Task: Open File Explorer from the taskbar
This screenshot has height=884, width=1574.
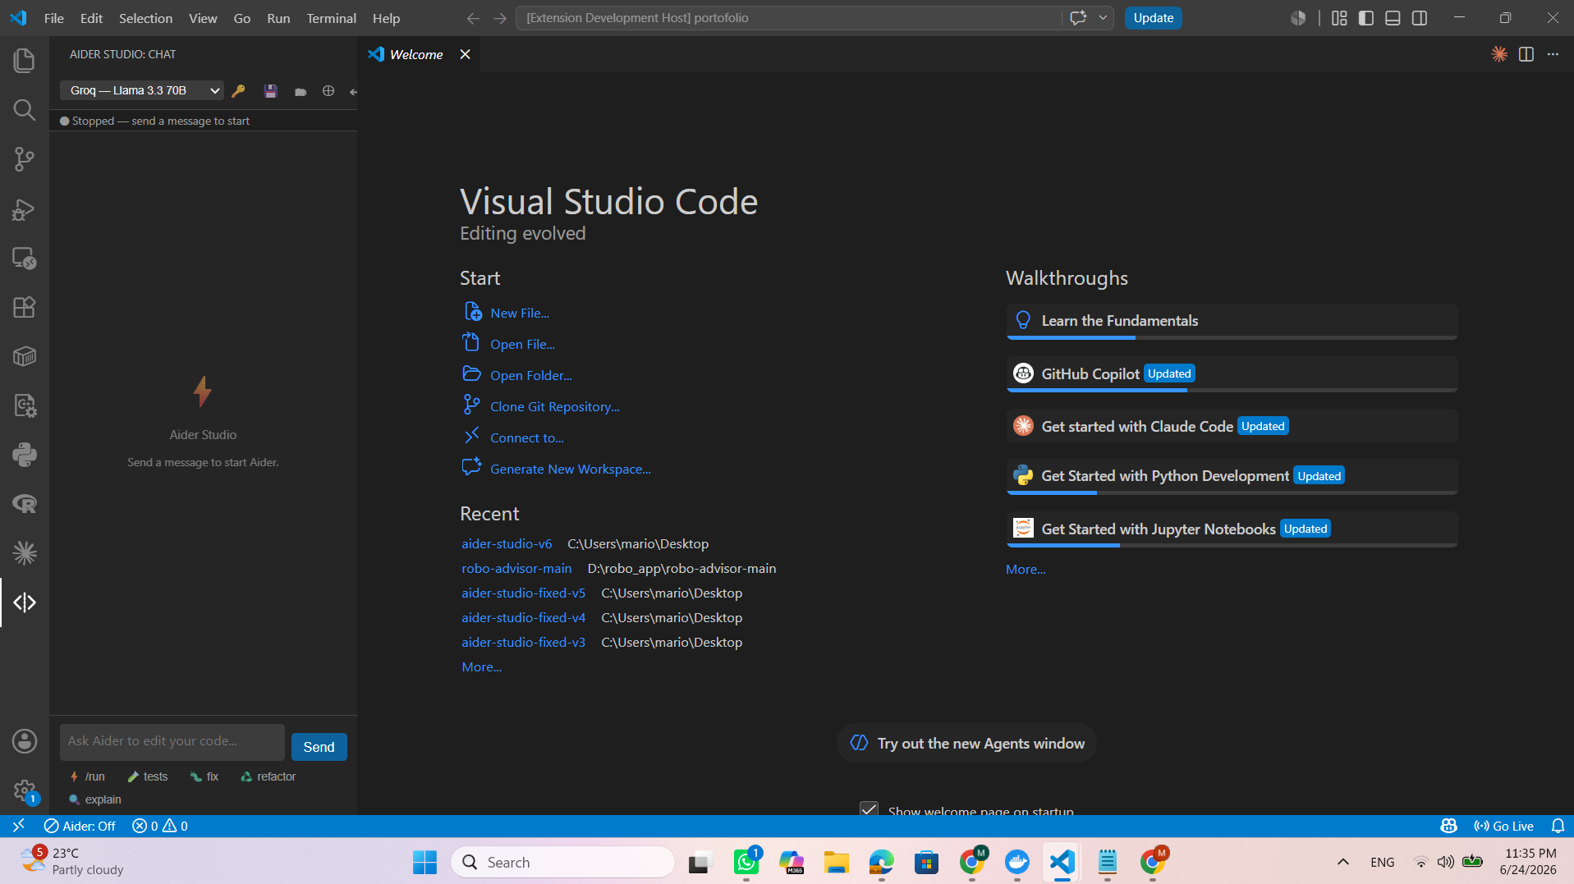Action: point(837,862)
